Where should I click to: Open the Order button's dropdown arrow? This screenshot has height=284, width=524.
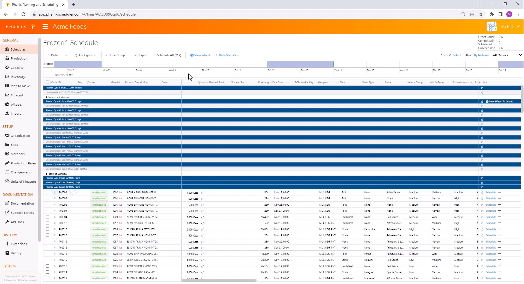click(66, 55)
